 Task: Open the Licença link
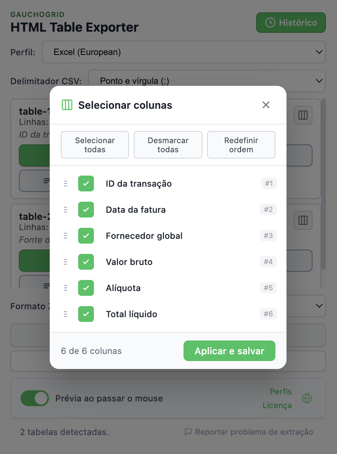point(277,405)
